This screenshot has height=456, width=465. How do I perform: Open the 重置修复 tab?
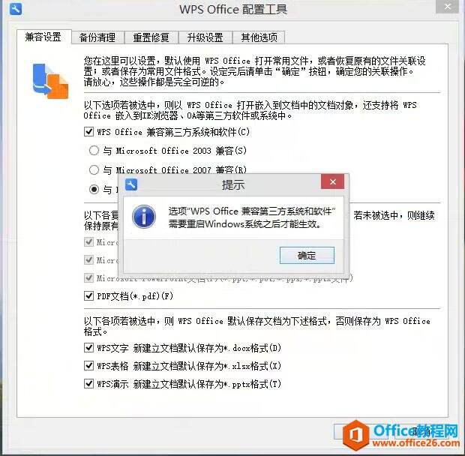151,37
